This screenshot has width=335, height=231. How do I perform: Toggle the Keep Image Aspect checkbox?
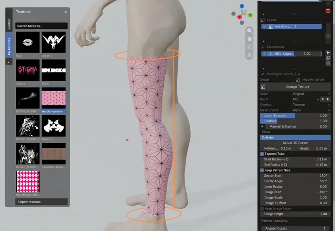click(x=262, y=209)
